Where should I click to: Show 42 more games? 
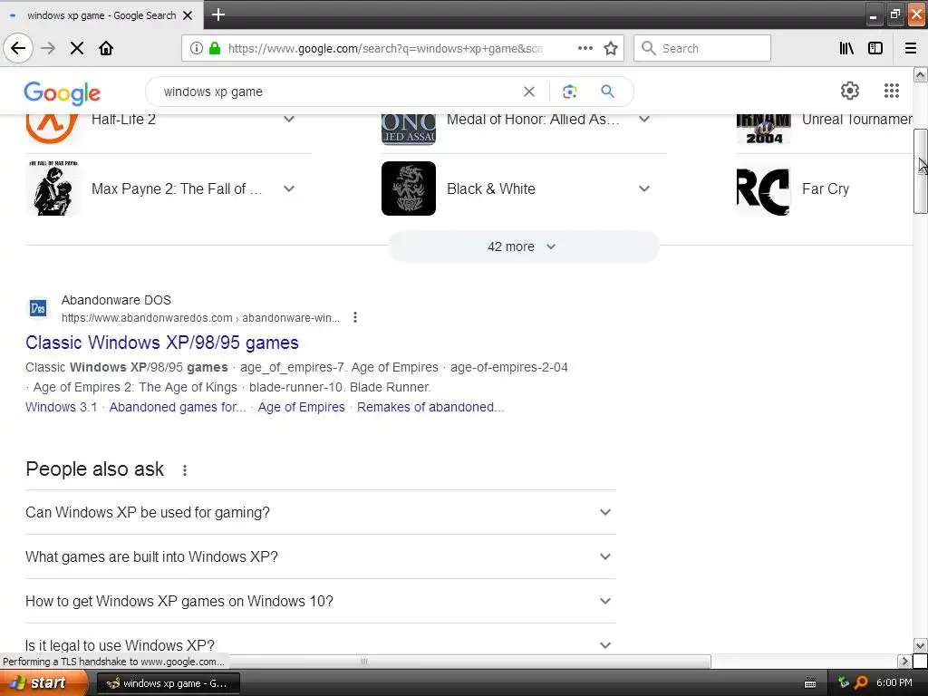[523, 246]
